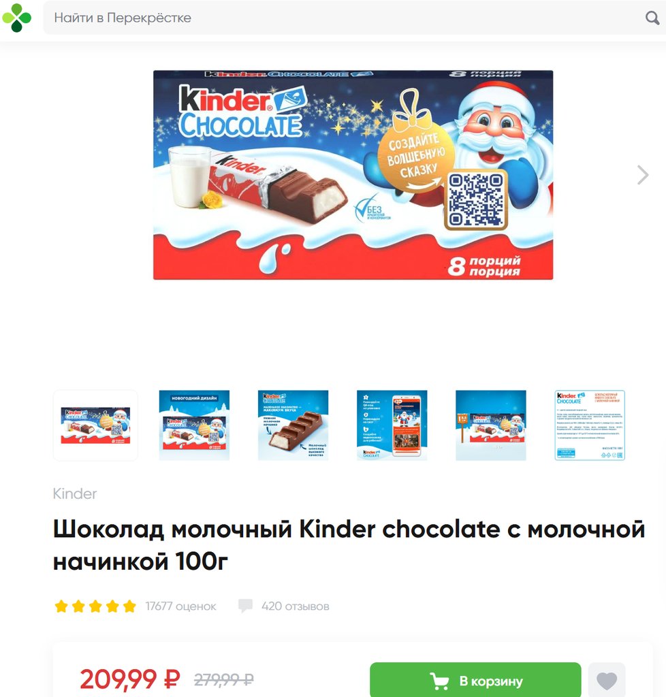This screenshot has width=666, height=697.
Task: View the ingredients label thumbnail
Action: tap(590, 425)
